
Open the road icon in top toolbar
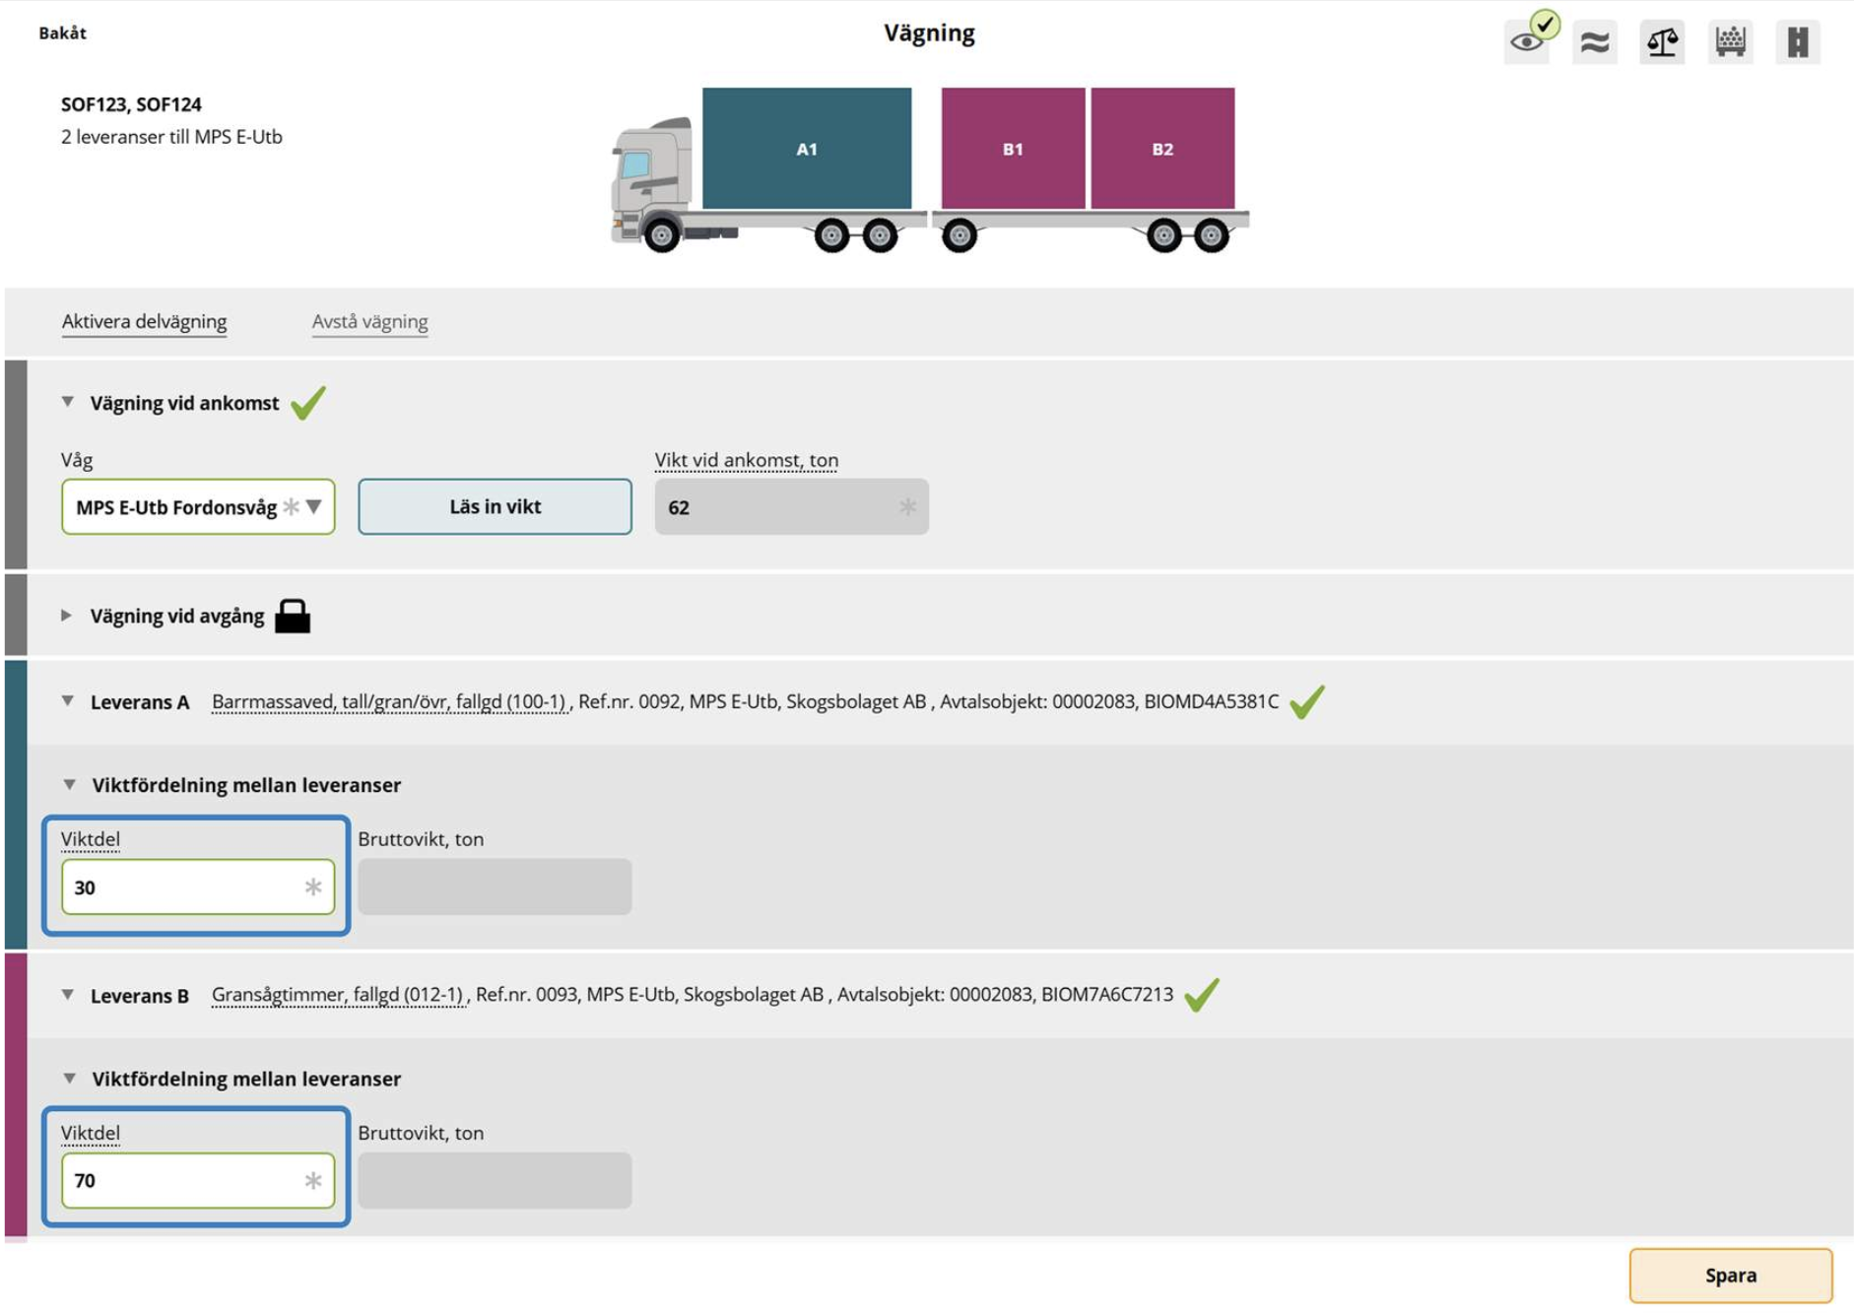[x=1798, y=41]
